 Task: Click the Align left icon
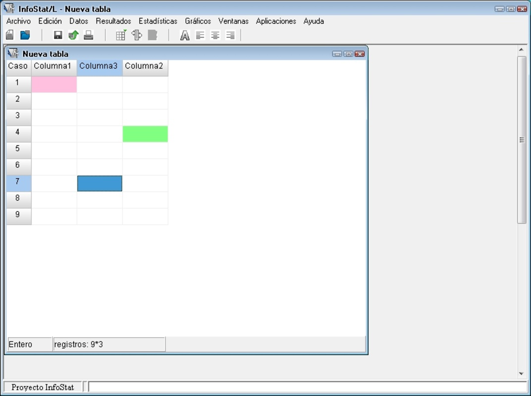pyautogui.click(x=200, y=35)
